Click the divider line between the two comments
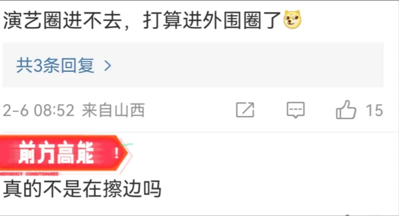399x216 pixels. tap(199, 132)
